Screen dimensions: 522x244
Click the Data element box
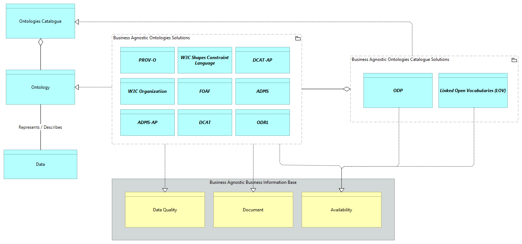(x=40, y=164)
